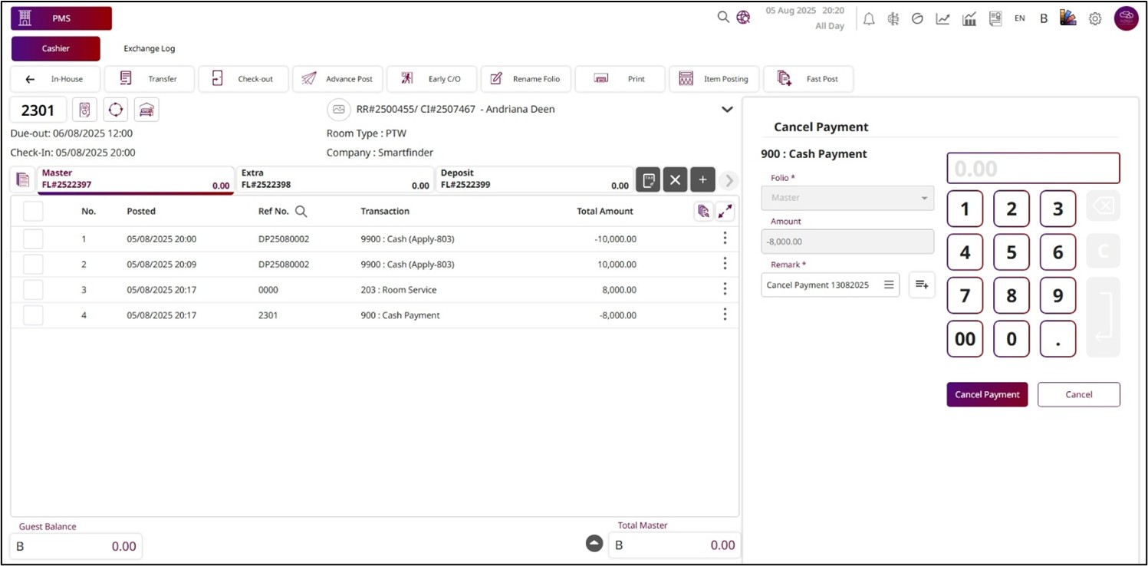
Task: Click the add remark list icon
Action: coord(922,285)
